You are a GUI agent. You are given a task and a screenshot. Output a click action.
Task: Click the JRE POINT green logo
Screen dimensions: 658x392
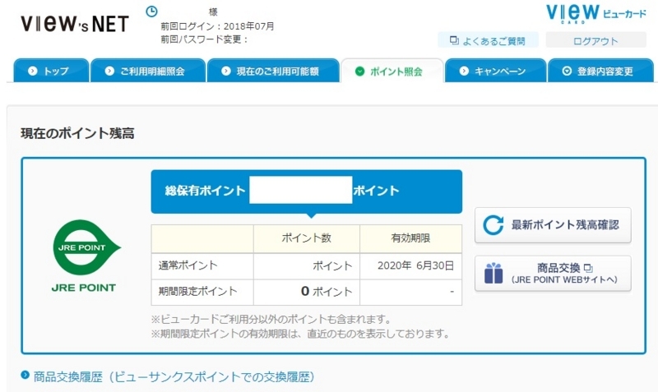[x=87, y=247]
